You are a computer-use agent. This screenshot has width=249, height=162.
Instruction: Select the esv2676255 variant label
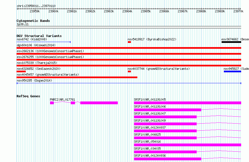point(50,57)
